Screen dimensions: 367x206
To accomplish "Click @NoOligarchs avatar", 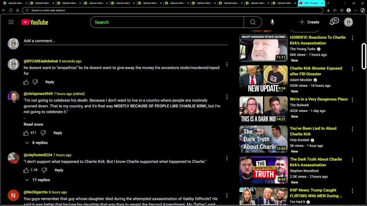I will point(13,195).
